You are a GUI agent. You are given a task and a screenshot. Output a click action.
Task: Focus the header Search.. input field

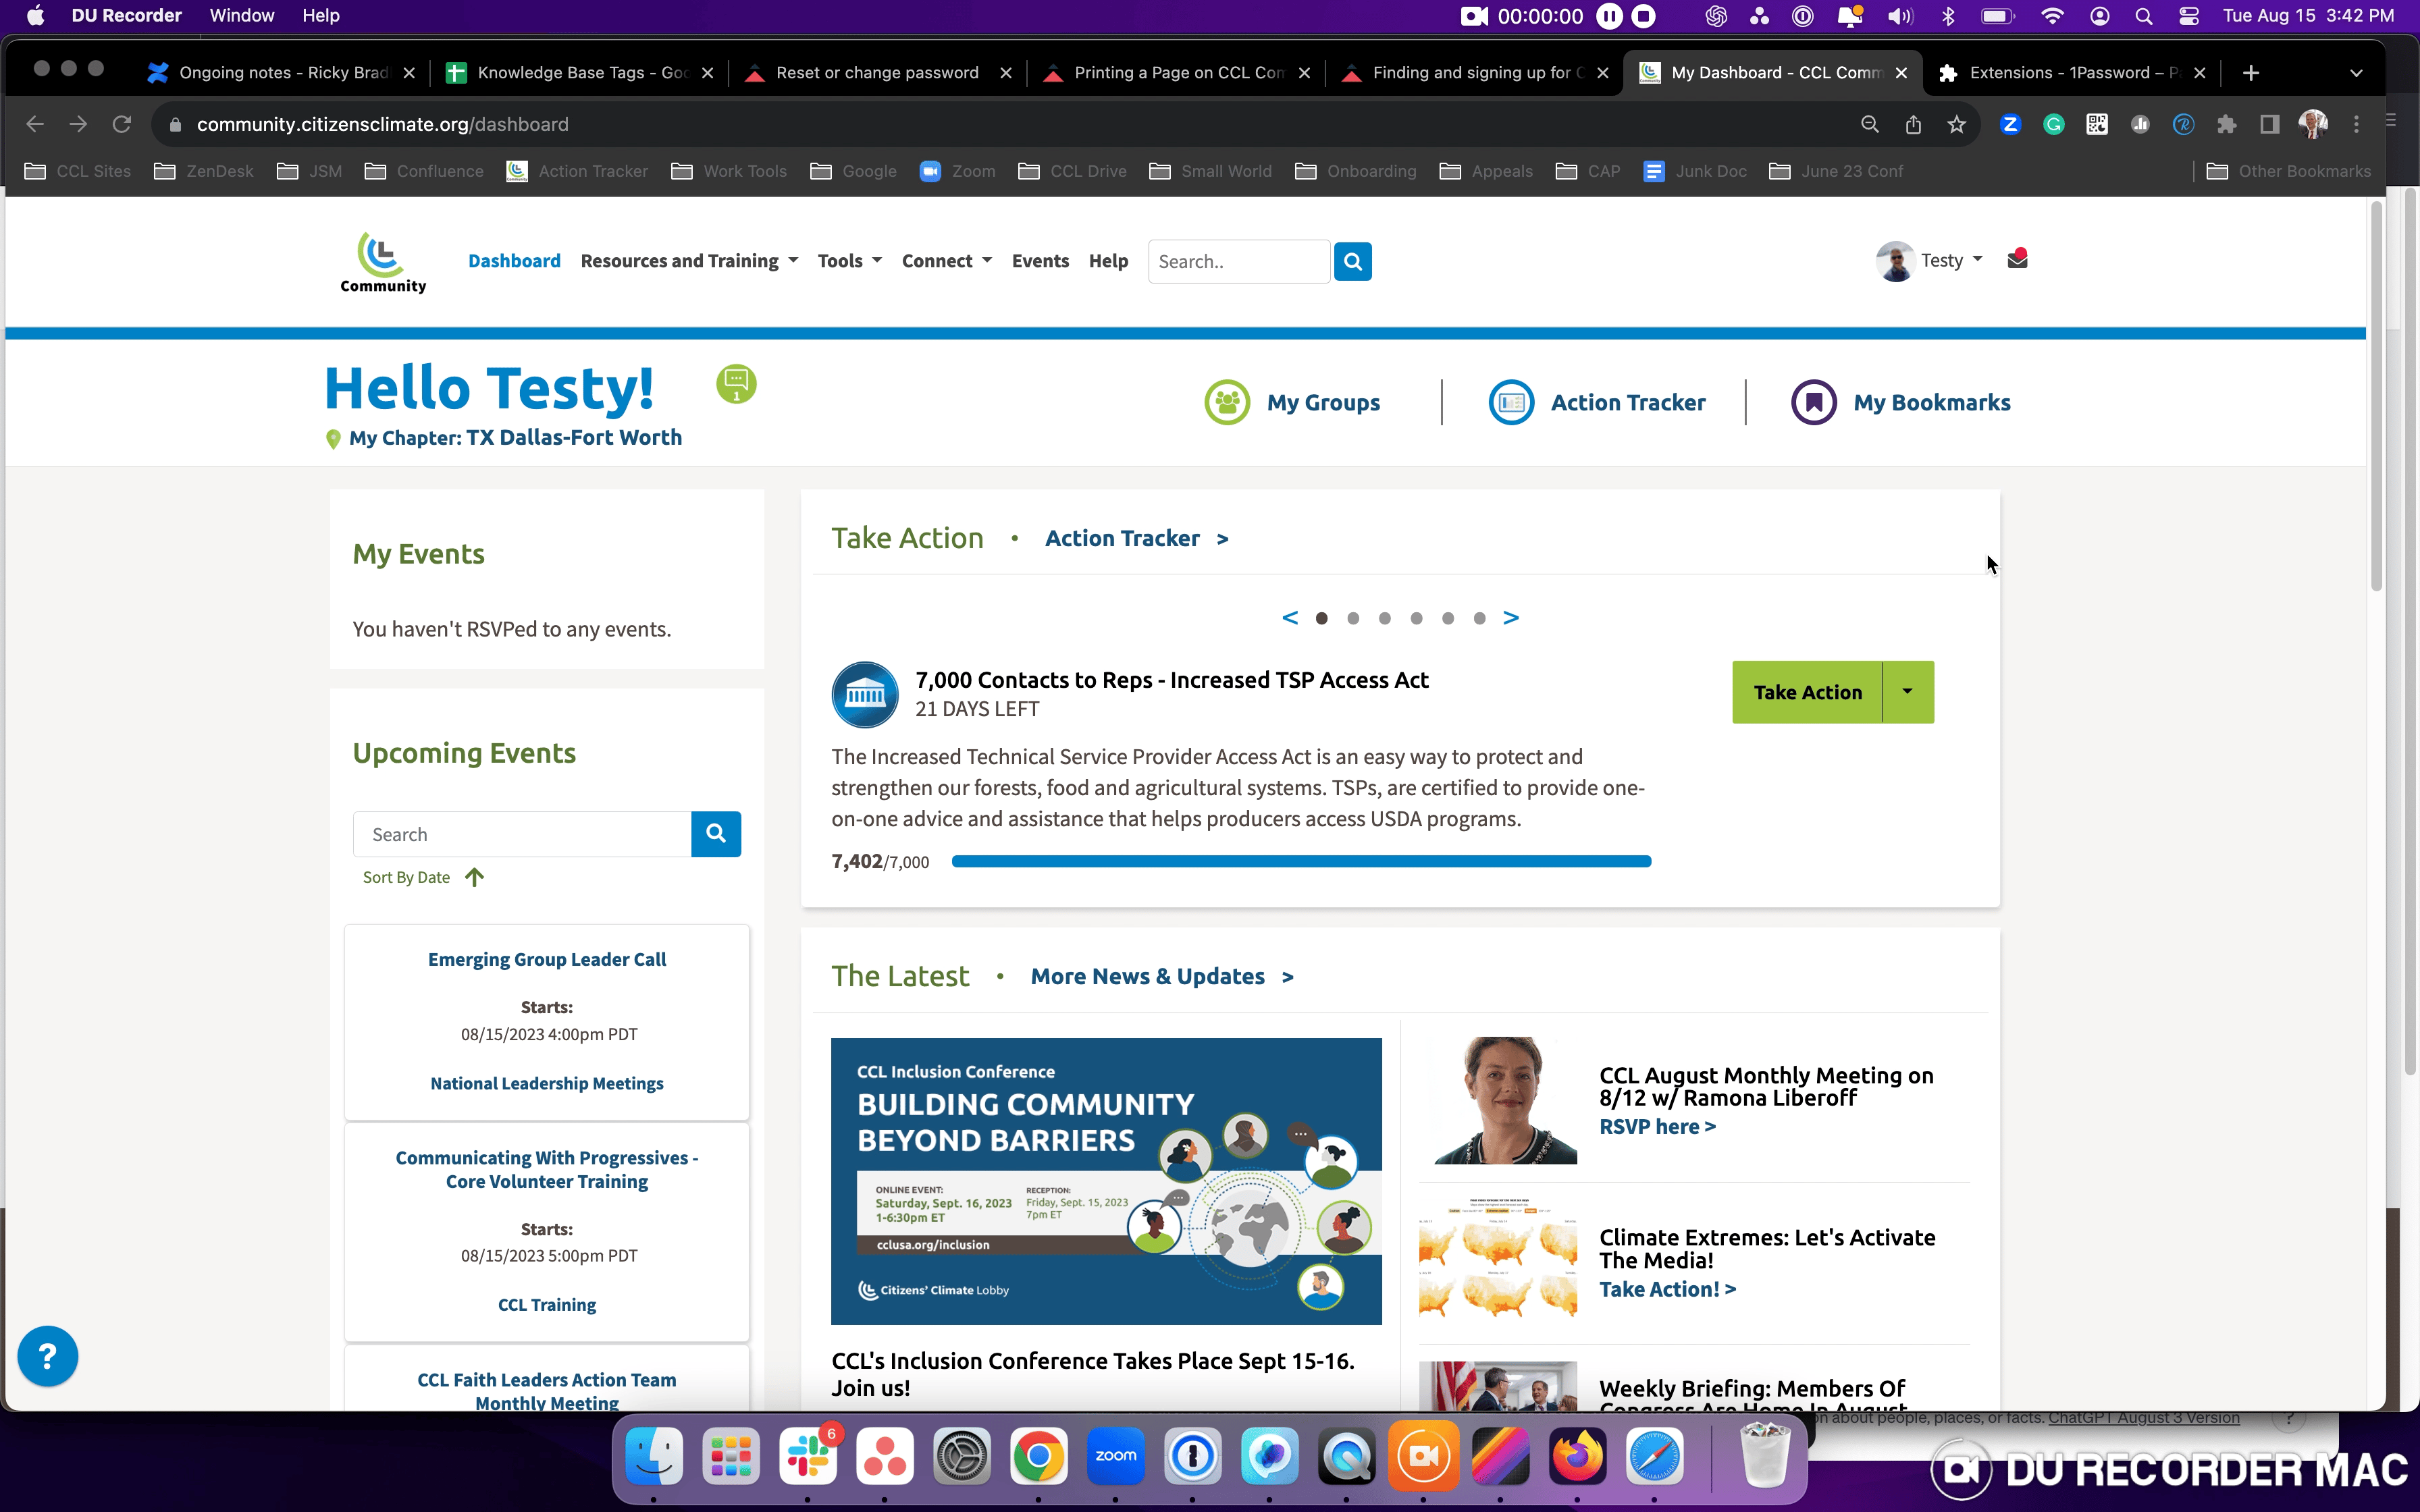click(1239, 262)
